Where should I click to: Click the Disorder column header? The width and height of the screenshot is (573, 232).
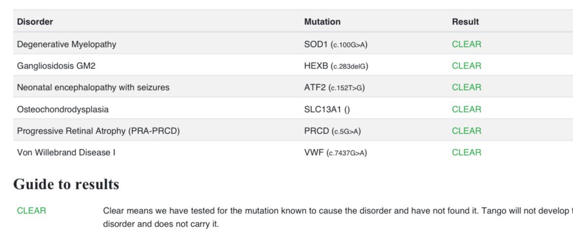tap(35, 22)
